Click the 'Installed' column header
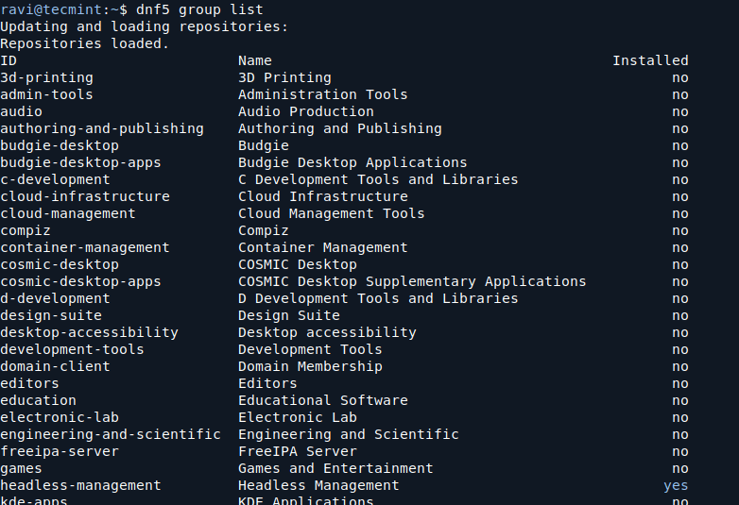The image size is (739, 505). point(650,60)
